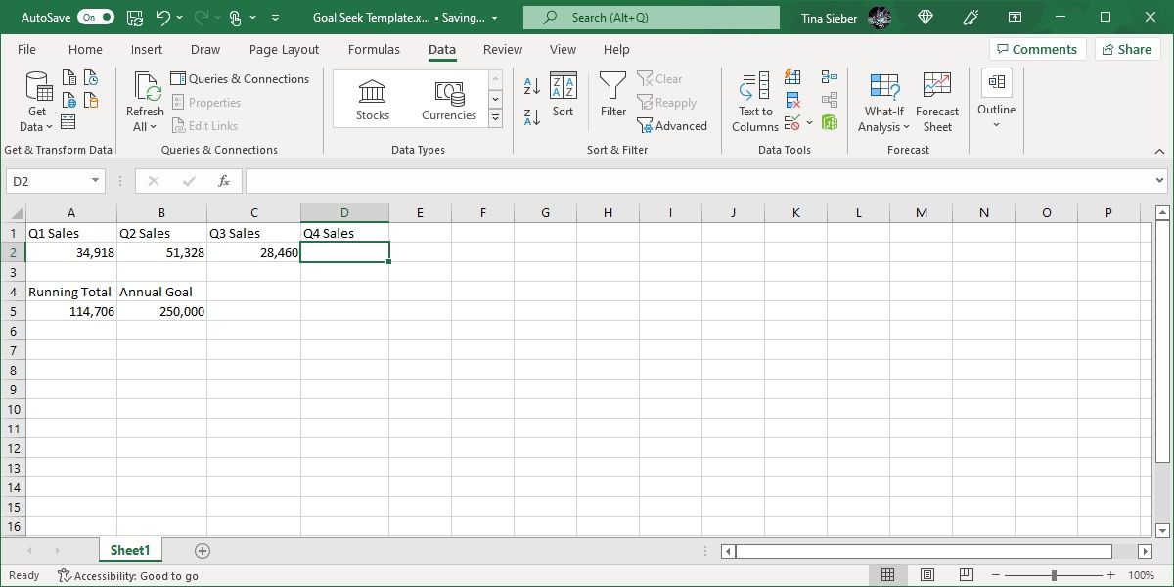Screen dimensions: 1174x587
Task: Create a Forecast Sheet
Action: tap(936, 101)
